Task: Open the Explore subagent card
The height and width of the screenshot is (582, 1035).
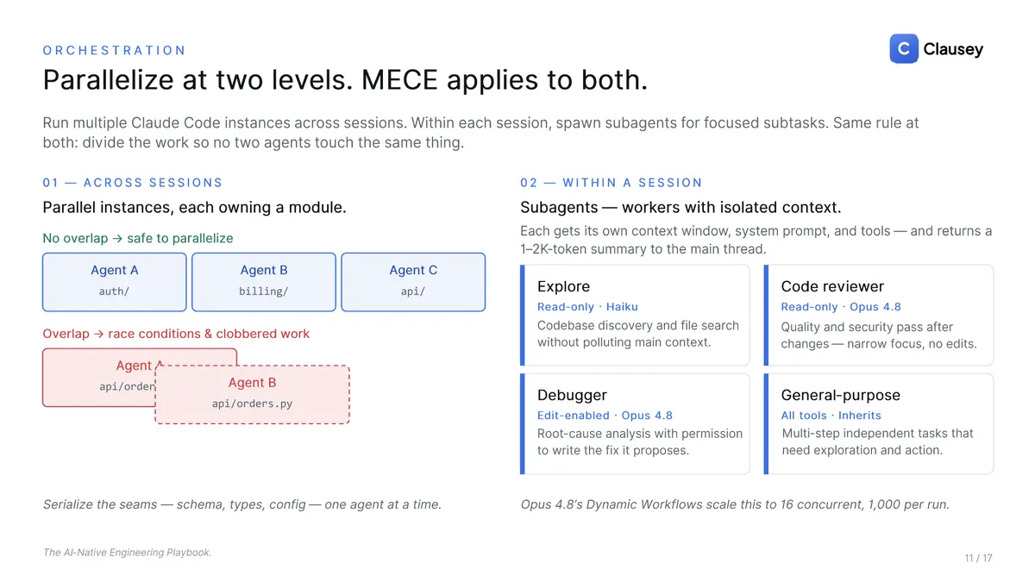Action: point(635,315)
